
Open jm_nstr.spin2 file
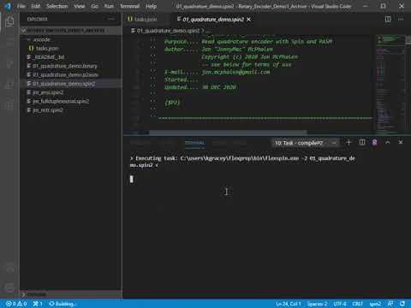point(71,110)
